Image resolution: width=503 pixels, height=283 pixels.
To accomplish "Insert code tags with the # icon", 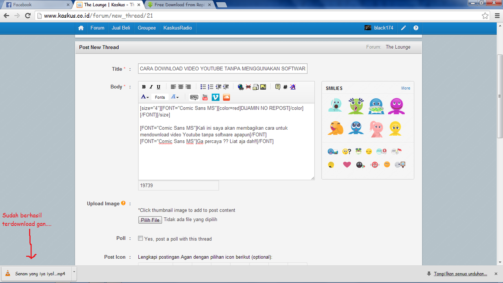I will [x=285, y=87].
